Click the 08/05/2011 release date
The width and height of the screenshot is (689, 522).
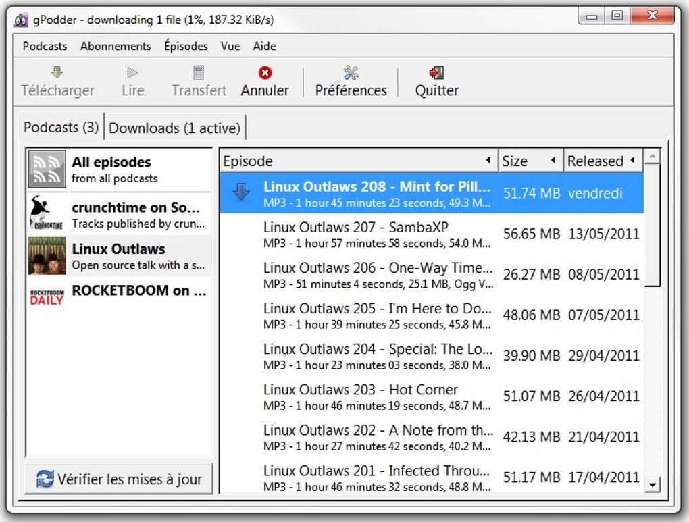click(604, 275)
